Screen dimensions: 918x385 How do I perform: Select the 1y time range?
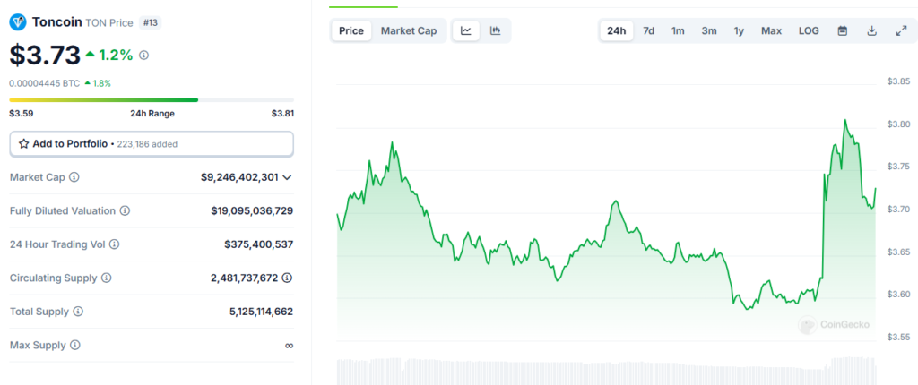[x=739, y=31]
